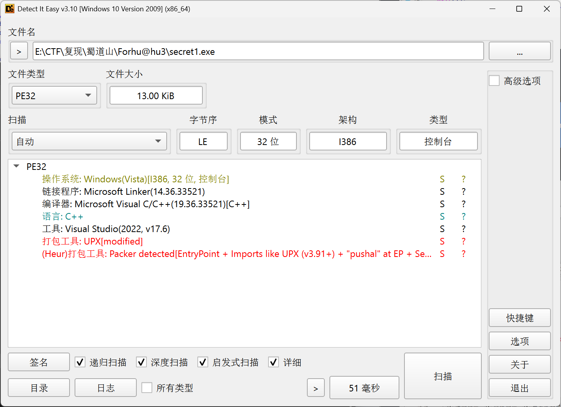The height and width of the screenshot is (407, 561).
Task: Click the S link in the 编译器 row
Action: 442,204
